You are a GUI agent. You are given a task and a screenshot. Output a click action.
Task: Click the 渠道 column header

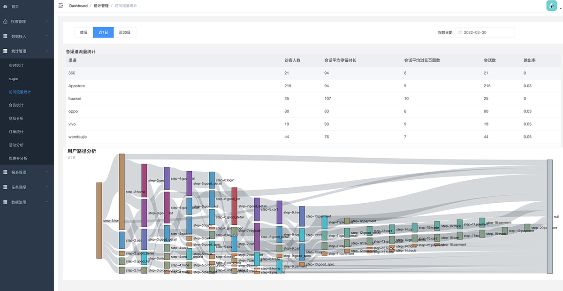tap(72, 61)
